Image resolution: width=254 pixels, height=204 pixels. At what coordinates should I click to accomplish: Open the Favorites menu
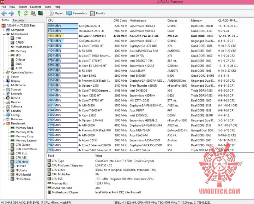(36, 7)
